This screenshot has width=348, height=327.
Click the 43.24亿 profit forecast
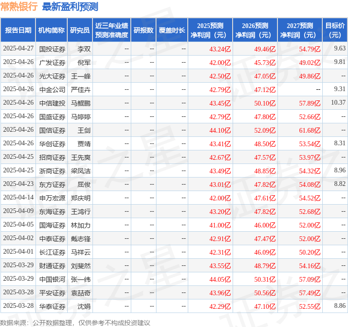click(x=220, y=49)
